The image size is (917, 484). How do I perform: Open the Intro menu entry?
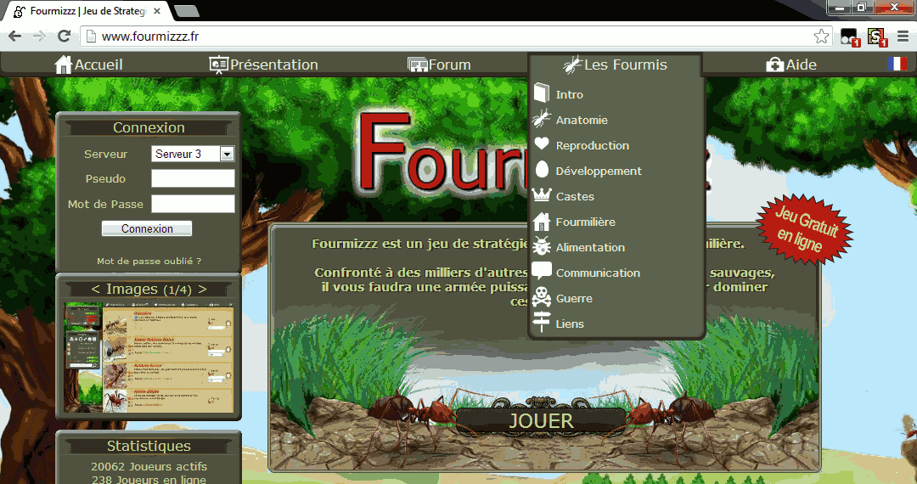(x=569, y=95)
